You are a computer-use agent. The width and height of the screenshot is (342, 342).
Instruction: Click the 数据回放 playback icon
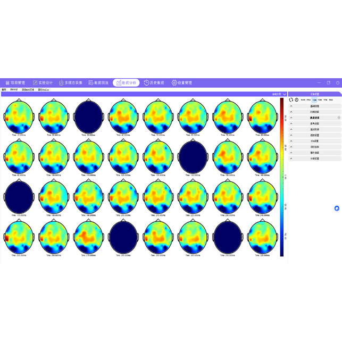pyautogui.click(x=91, y=83)
